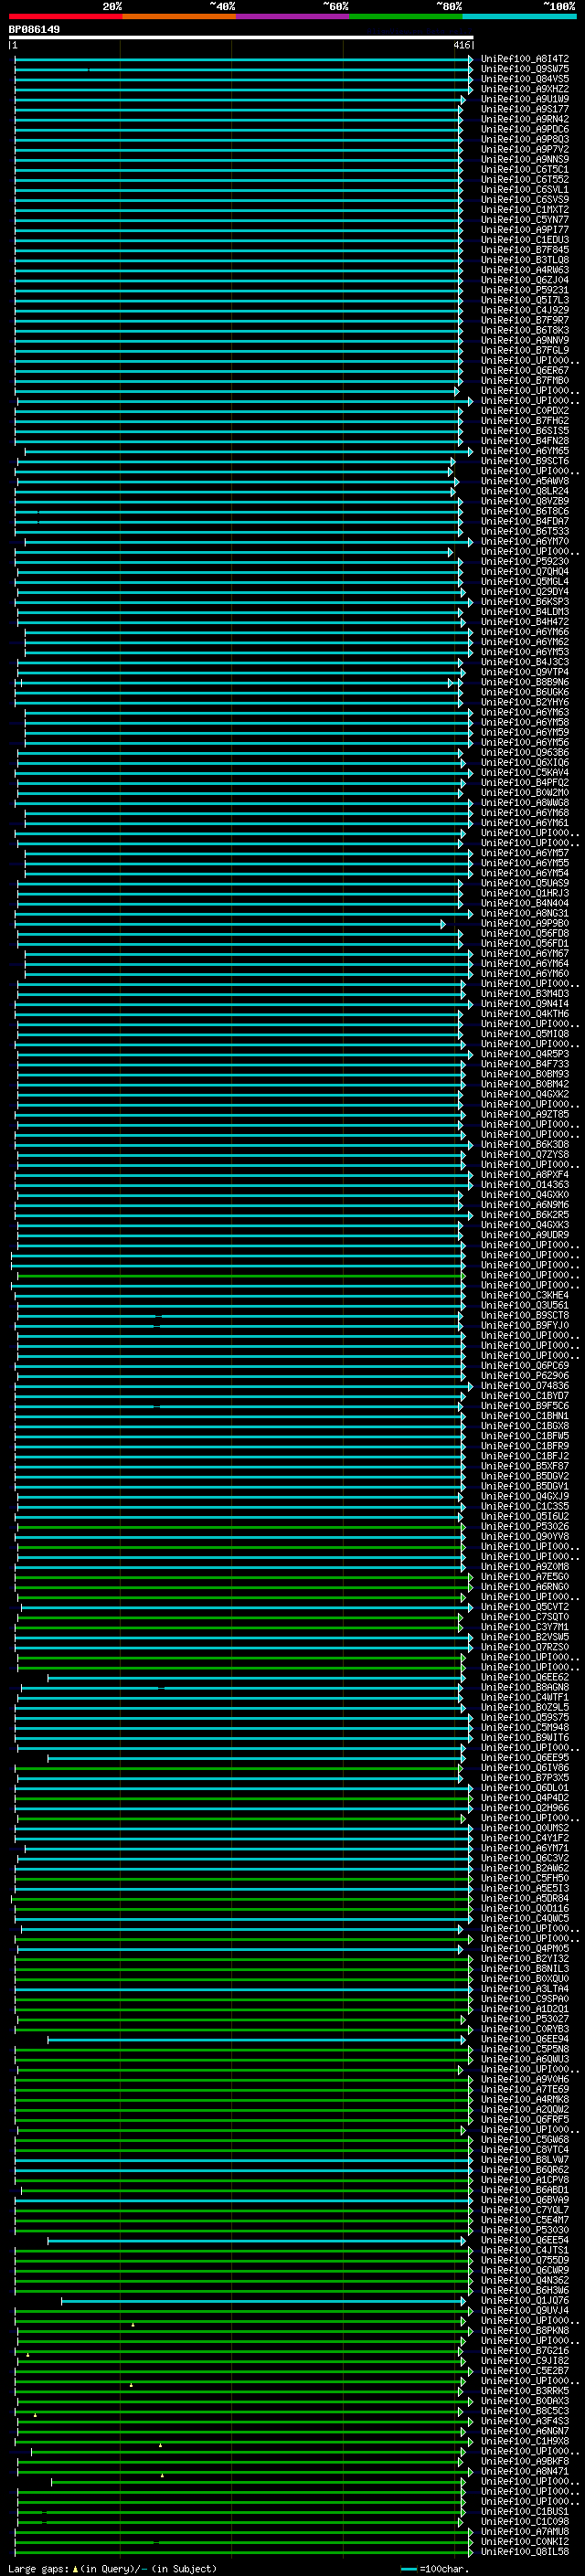Select the UniRef100_C6T552 label
The image size is (585, 2576).
coord(525,179)
